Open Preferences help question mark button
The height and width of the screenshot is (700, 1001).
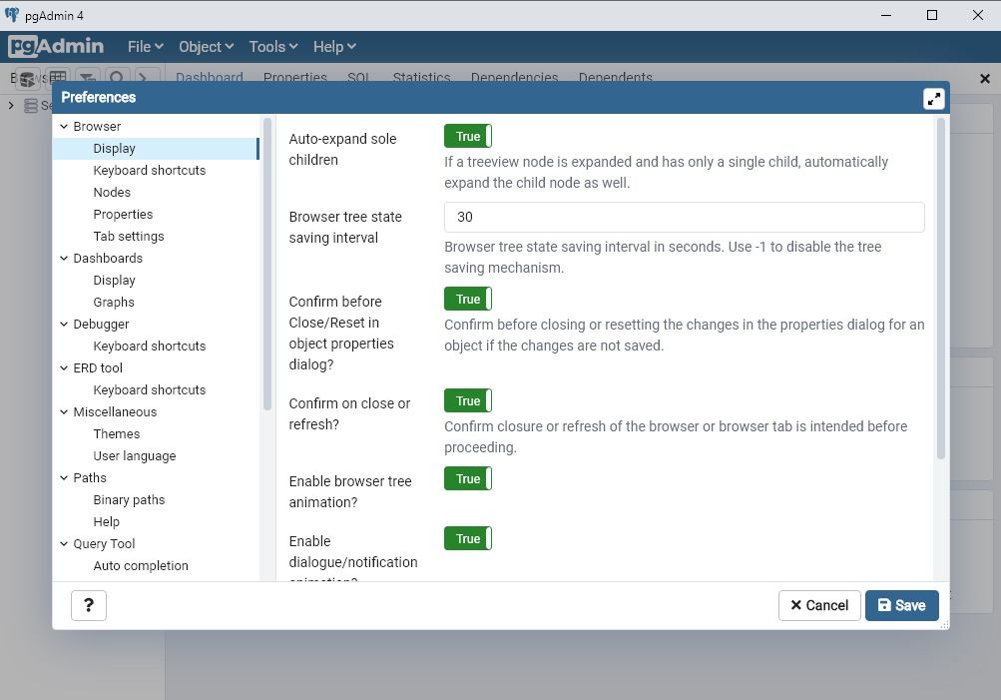[x=89, y=605]
